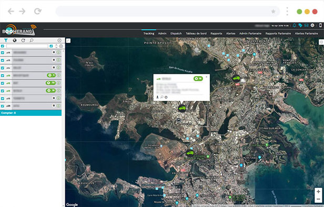324x207 pixels.
Task: Uncheck the vehicle with speed badge 18 in list
Action: (3, 91)
